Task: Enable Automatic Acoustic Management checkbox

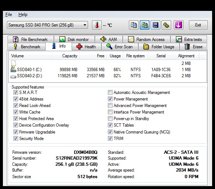Action: pos(110,93)
